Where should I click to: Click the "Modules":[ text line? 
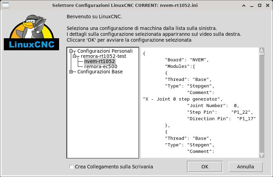pos(180,66)
